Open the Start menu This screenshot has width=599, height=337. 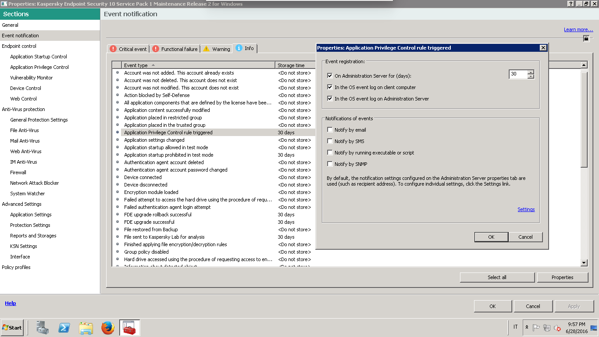click(x=12, y=327)
